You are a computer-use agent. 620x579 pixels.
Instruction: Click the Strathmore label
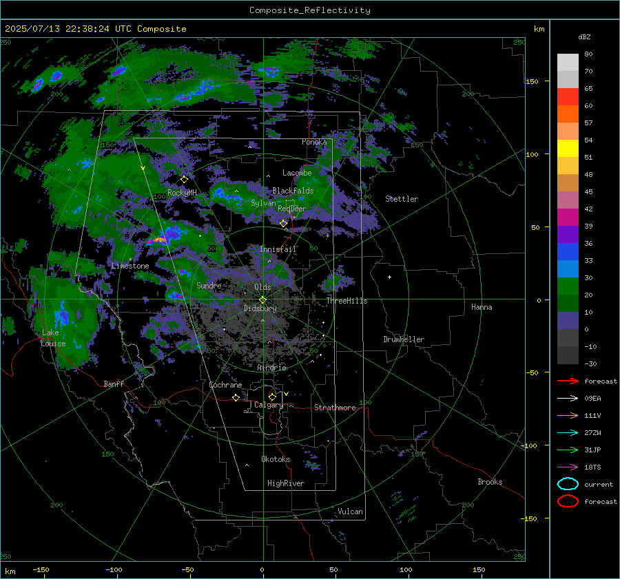(335, 408)
